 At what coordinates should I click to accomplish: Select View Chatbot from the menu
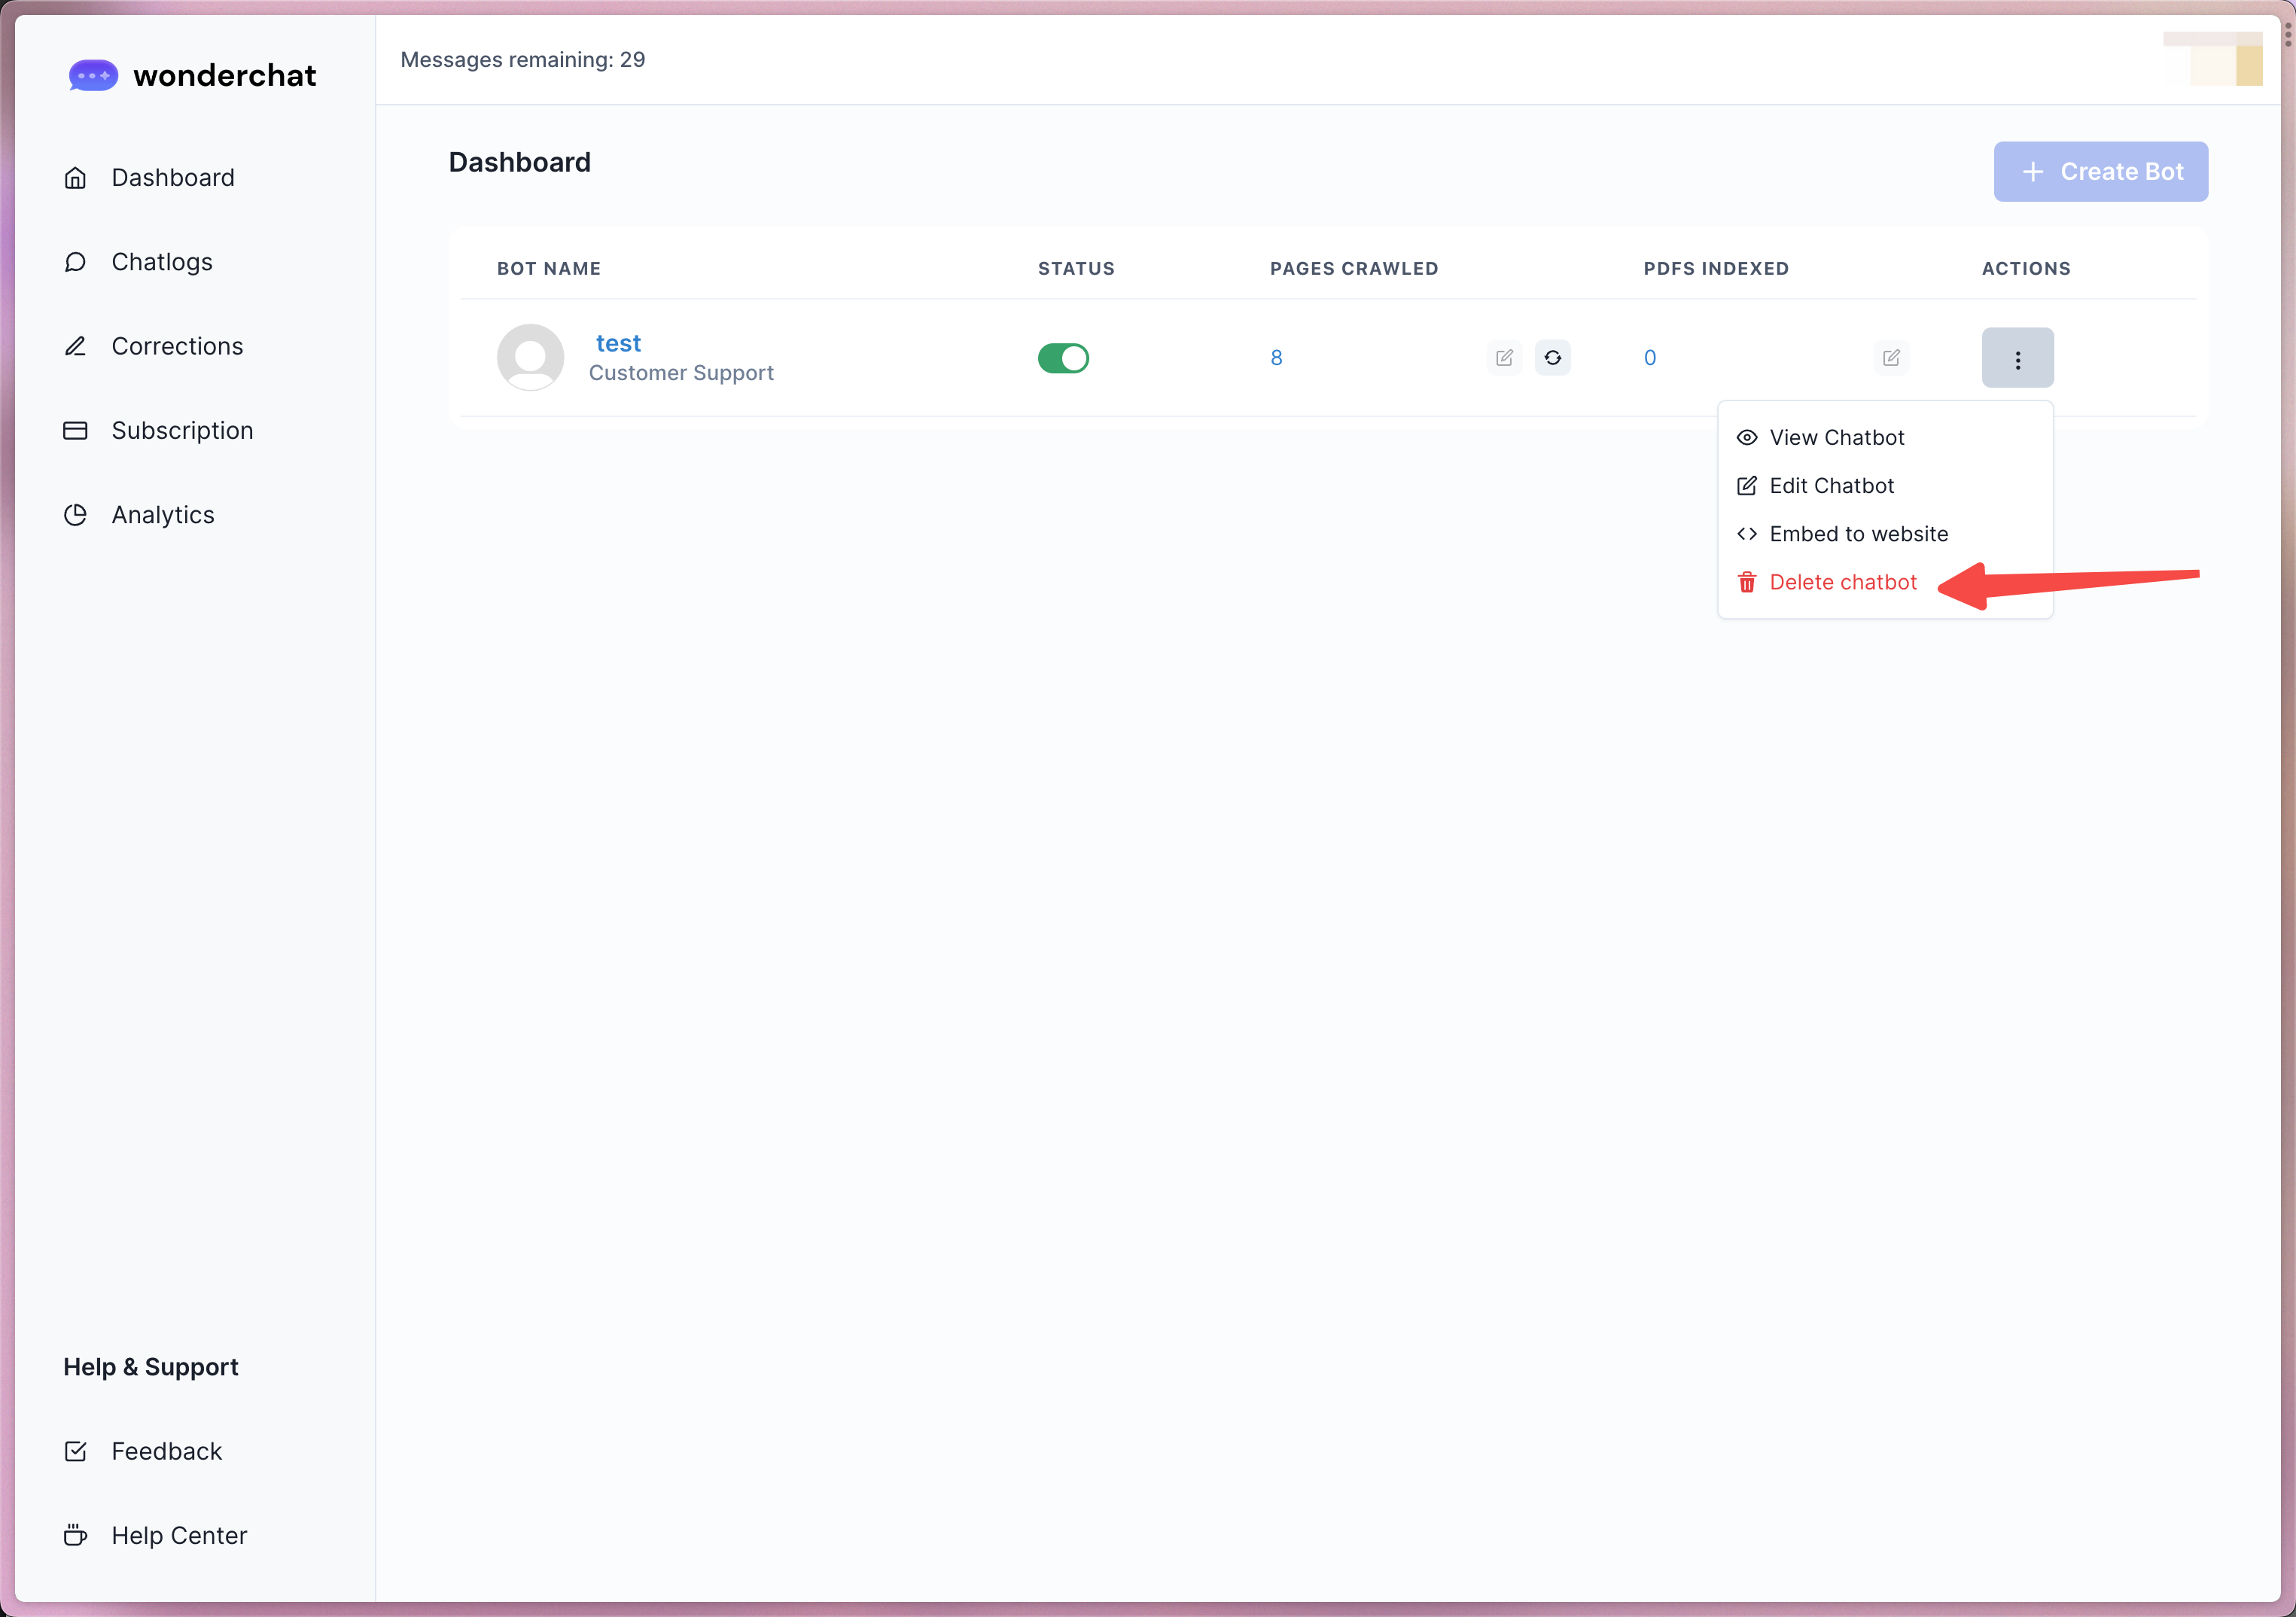coord(1836,437)
